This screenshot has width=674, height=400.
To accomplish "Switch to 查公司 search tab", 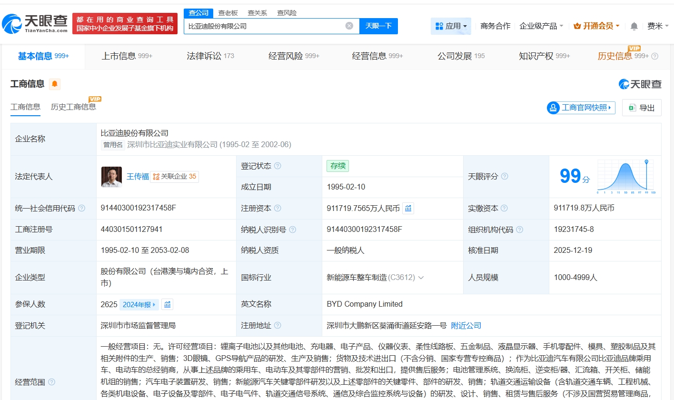I will (x=198, y=13).
